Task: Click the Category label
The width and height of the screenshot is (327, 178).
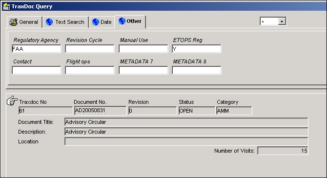Action: coord(227,102)
